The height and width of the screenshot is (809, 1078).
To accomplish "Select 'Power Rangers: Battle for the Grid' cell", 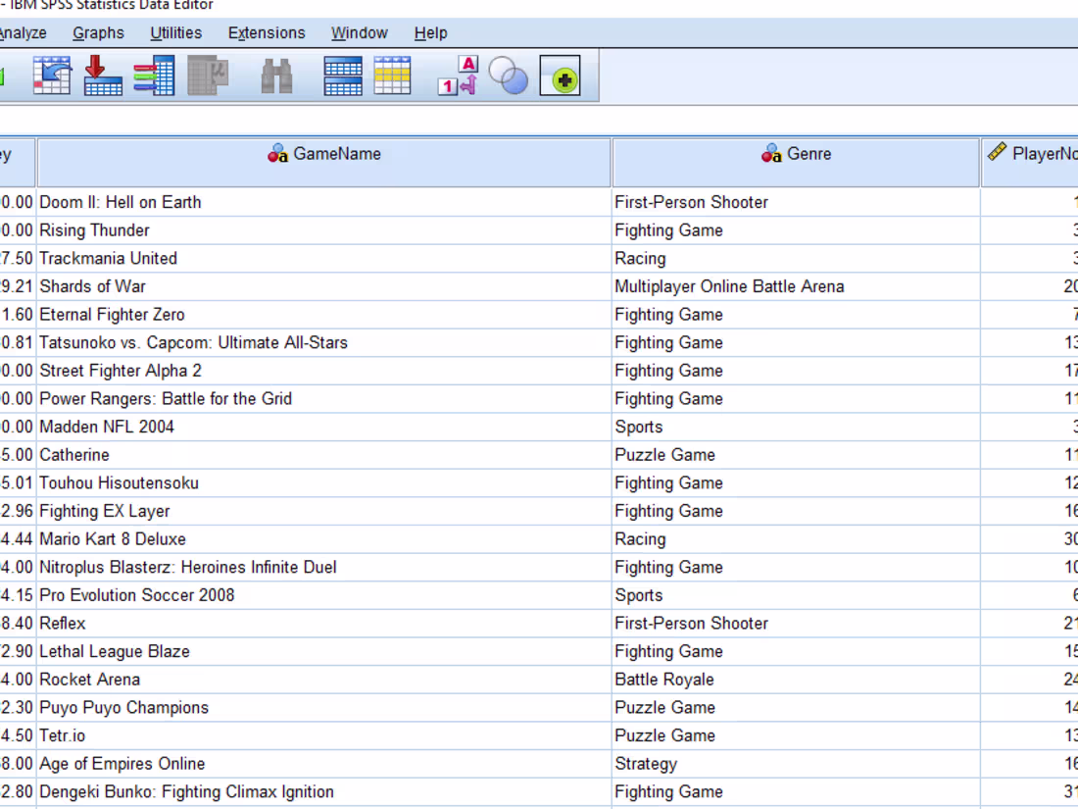I will click(323, 399).
